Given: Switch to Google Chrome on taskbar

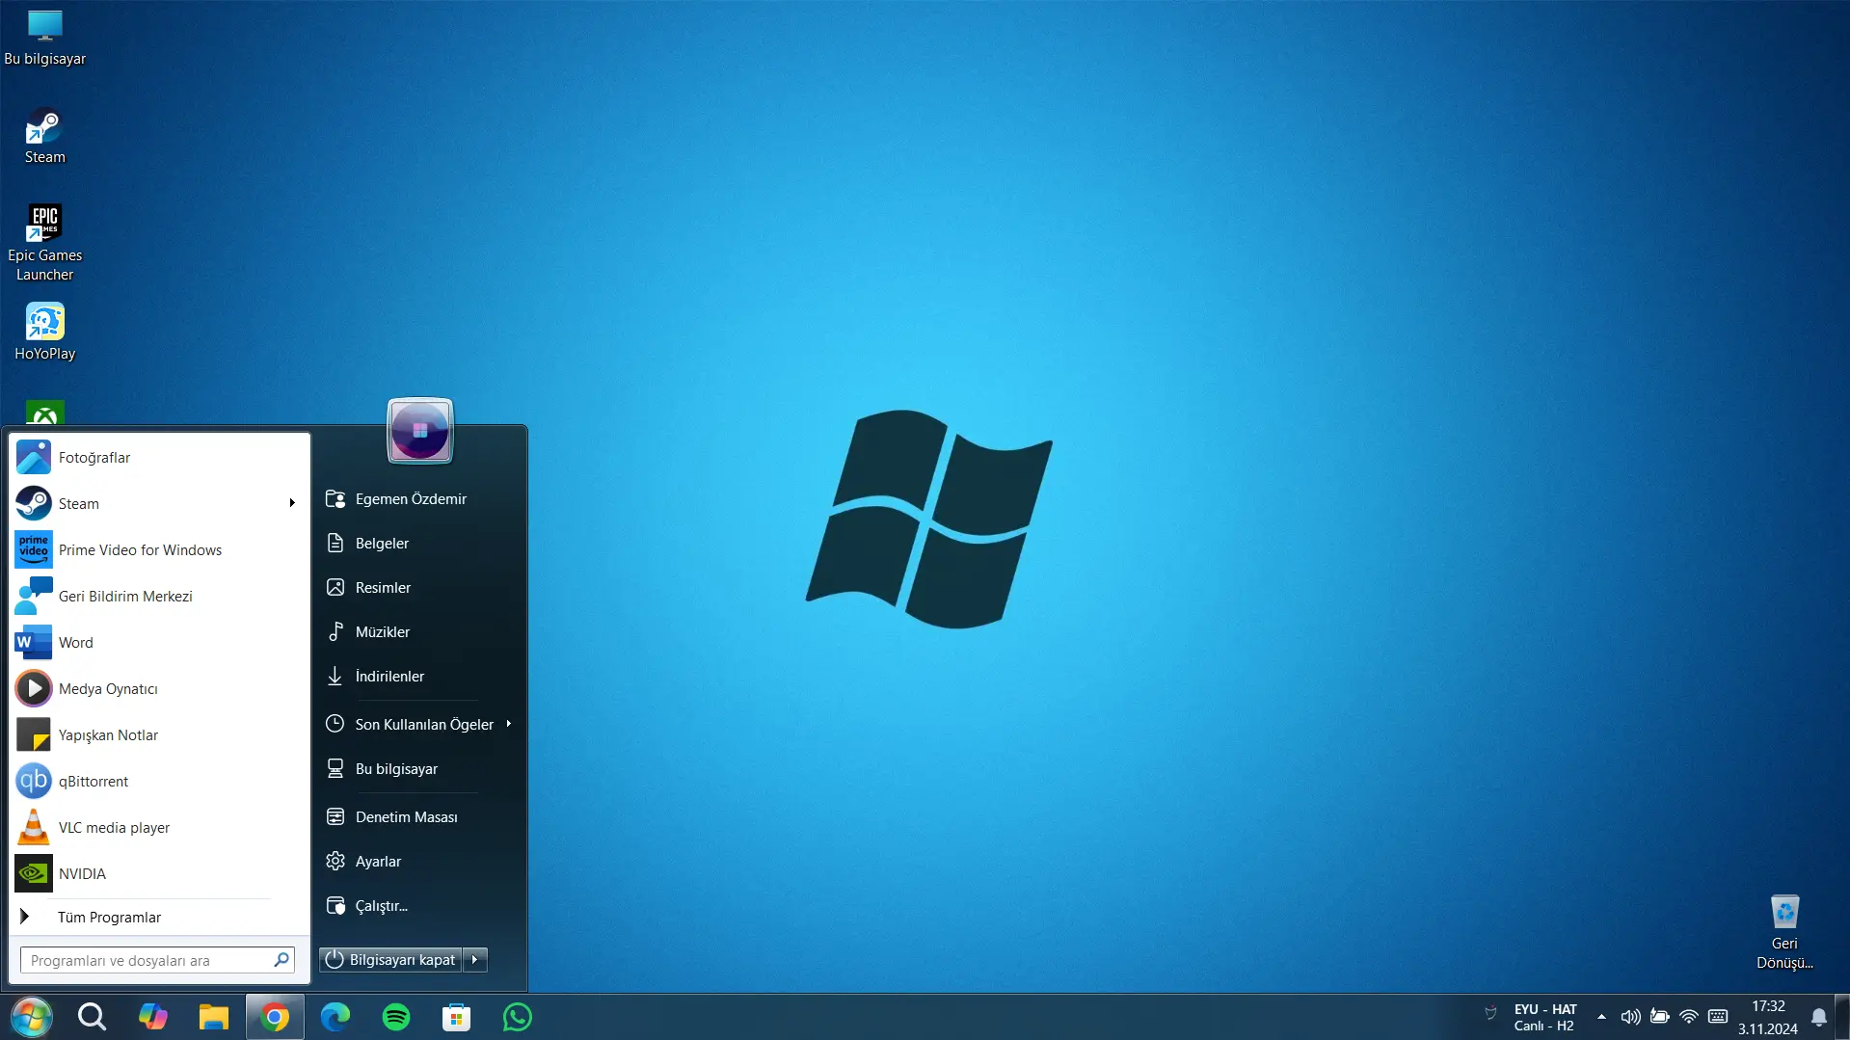Looking at the screenshot, I should click(275, 1017).
